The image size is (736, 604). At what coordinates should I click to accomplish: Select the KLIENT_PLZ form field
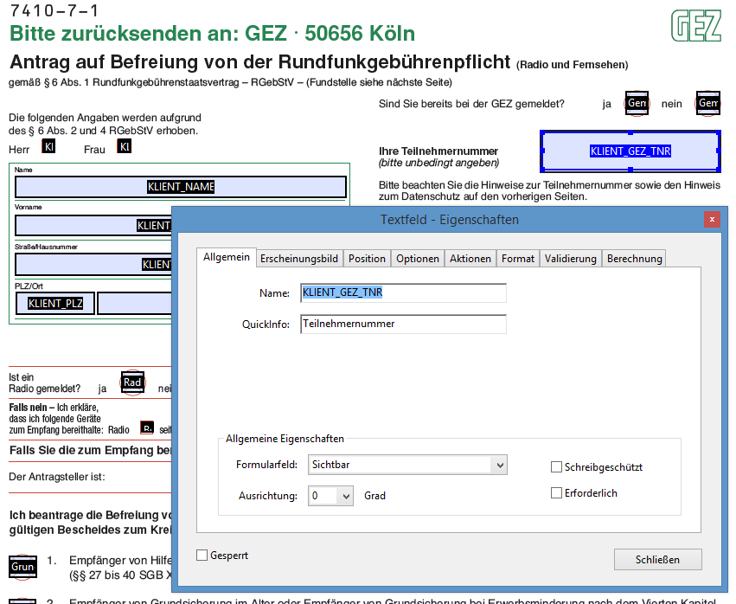(55, 304)
